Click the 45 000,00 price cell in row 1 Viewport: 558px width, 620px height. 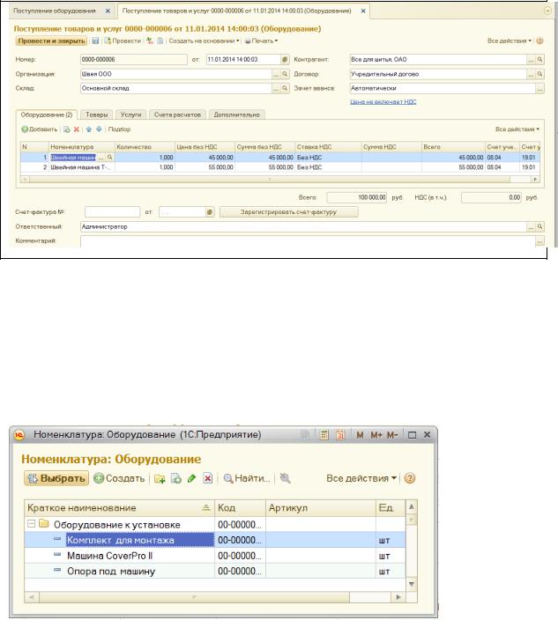pos(205,158)
